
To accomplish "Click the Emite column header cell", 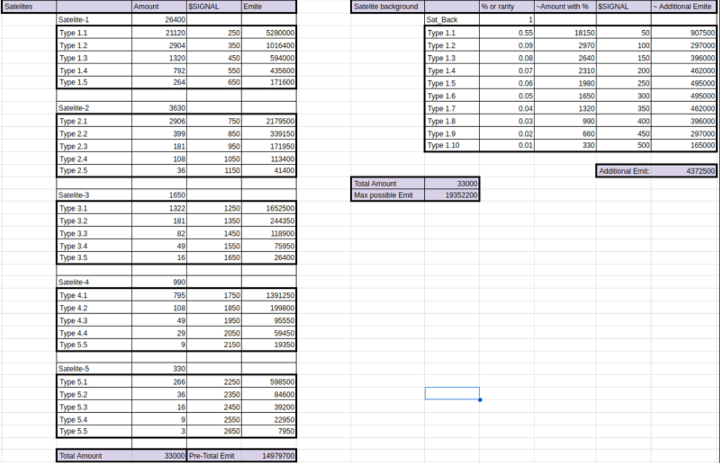I will [x=268, y=7].
